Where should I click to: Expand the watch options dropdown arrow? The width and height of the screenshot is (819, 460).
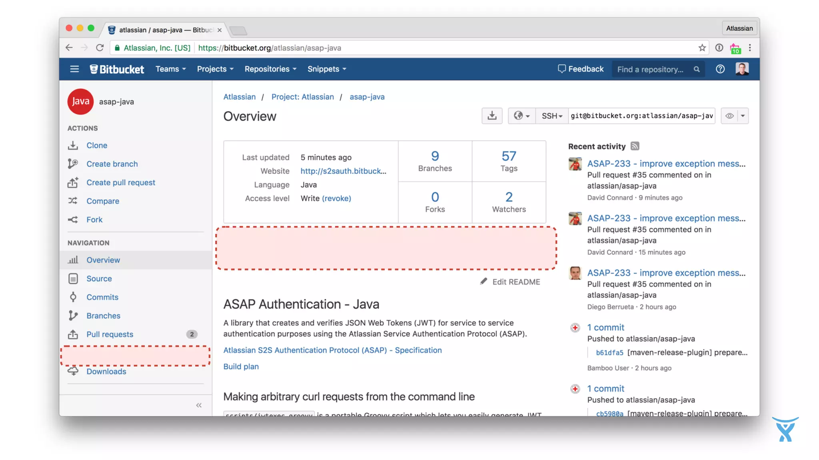(x=743, y=116)
